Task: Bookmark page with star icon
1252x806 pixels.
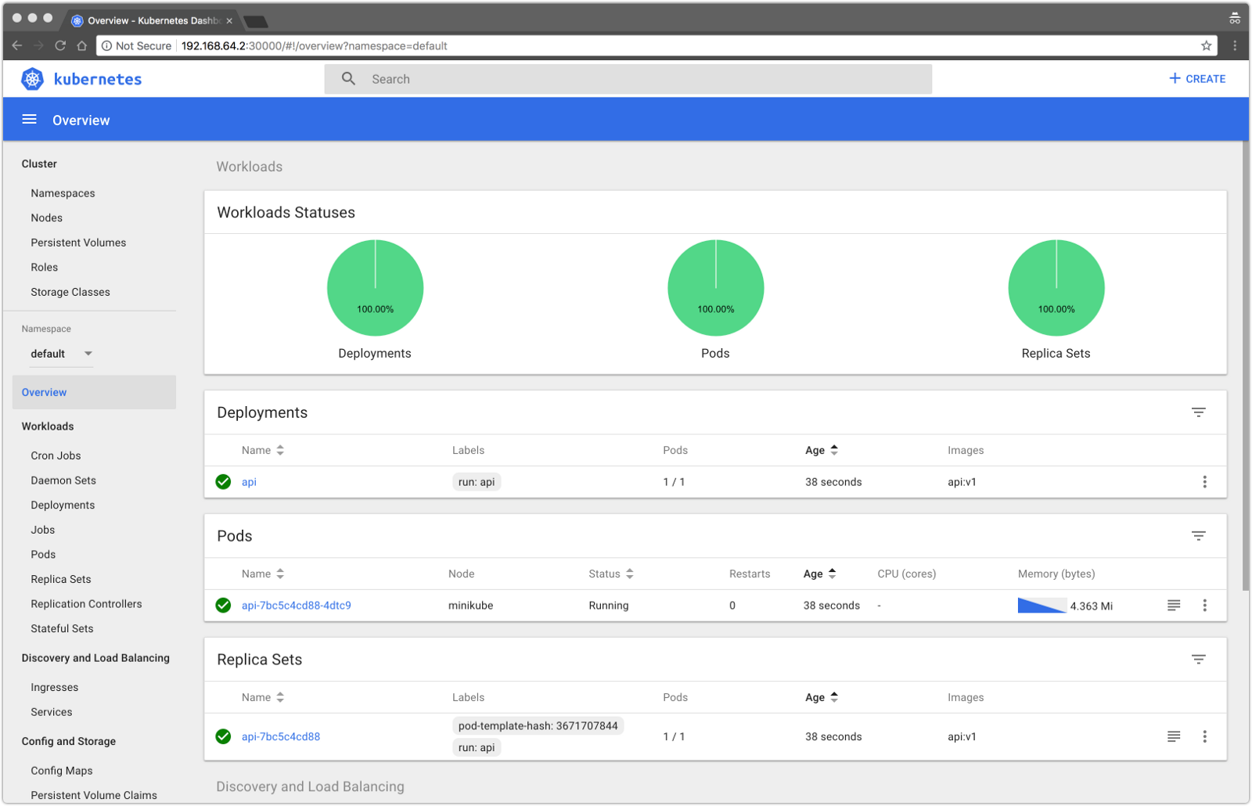Action: [1206, 46]
